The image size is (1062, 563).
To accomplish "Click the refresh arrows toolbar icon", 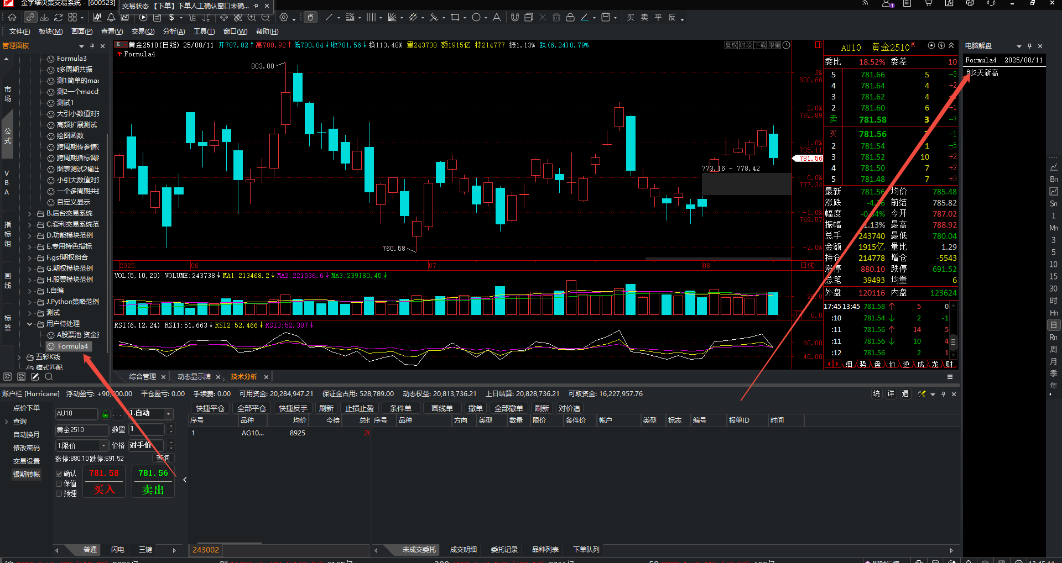I will coord(59,17).
